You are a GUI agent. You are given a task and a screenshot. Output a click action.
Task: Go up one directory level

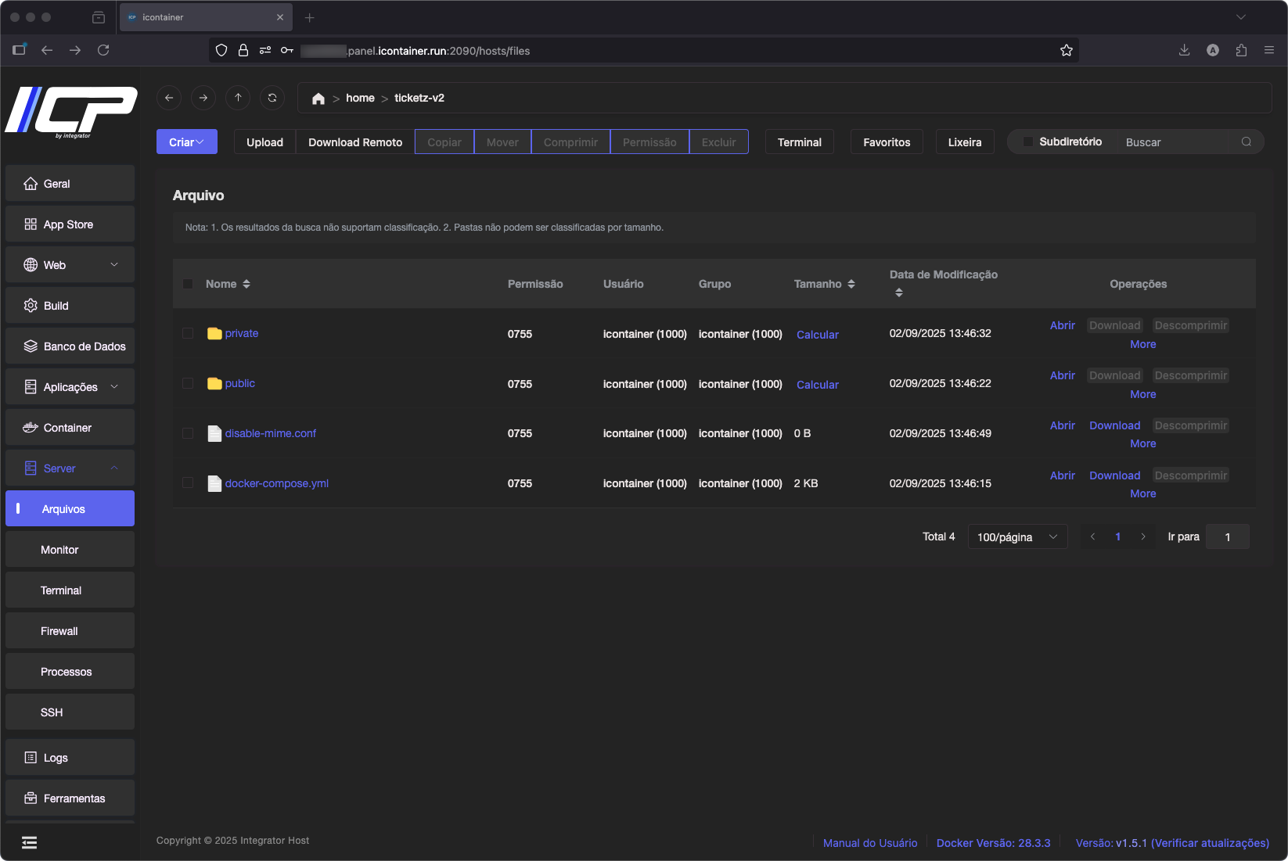[x=238, y=98]
